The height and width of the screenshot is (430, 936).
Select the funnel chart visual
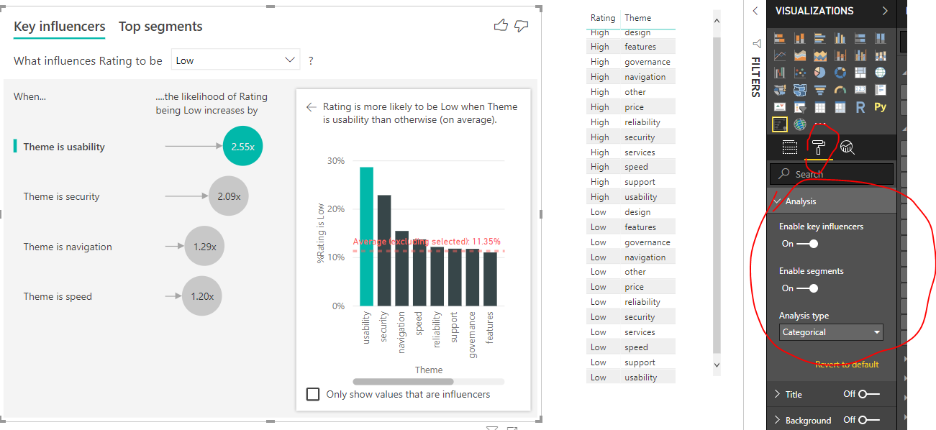(820, 90)
